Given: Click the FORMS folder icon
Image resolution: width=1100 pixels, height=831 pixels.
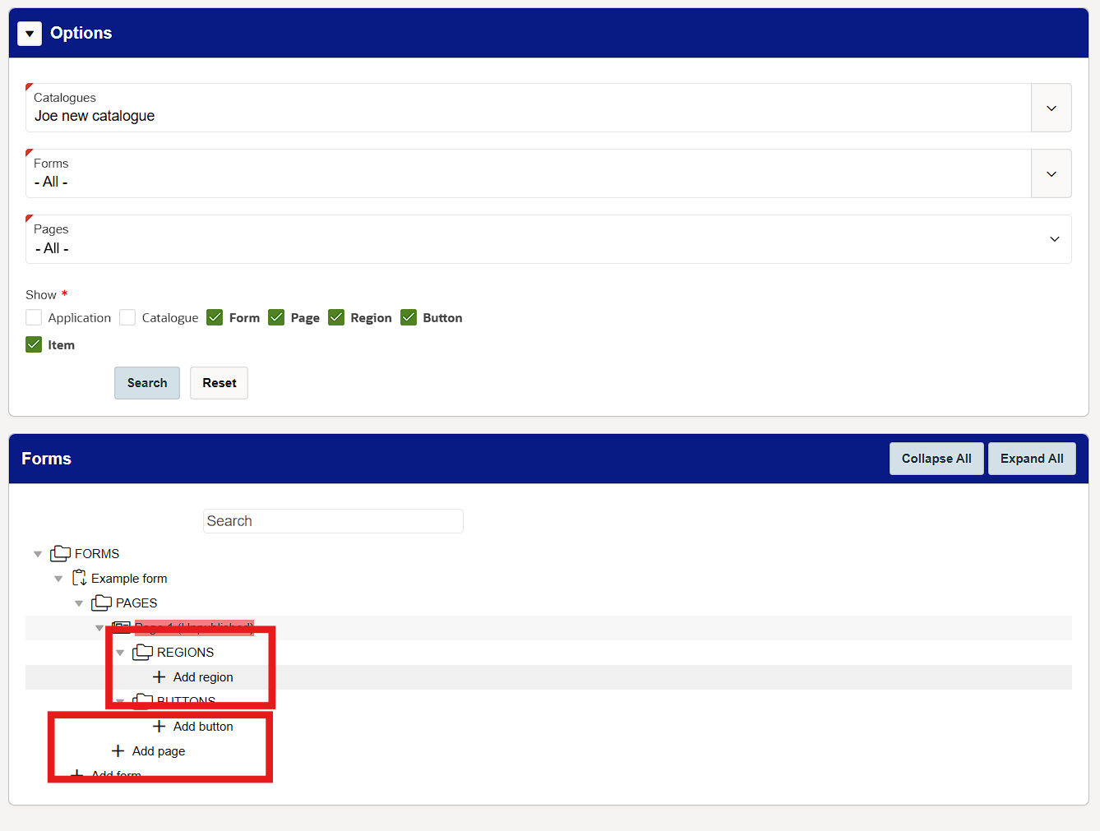Looking at the screenshot, I should (59, 553).
